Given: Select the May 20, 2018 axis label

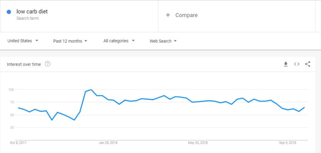Looking at the screenshot, I should pyautogui.click(x=197, y=143).
